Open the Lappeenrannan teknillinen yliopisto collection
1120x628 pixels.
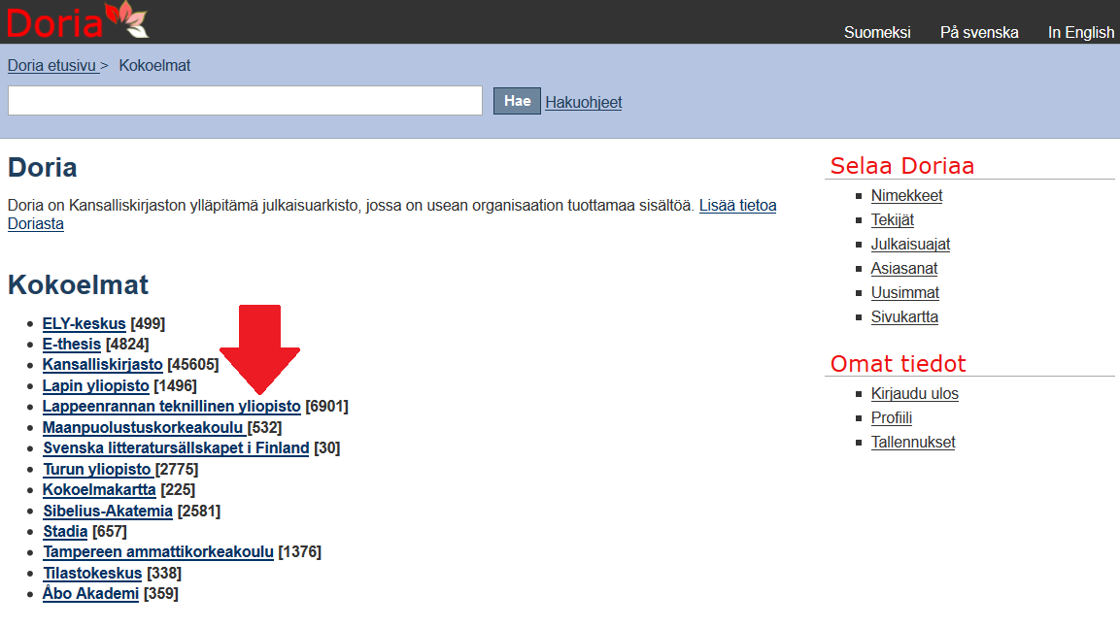click(x=171, y=406)
